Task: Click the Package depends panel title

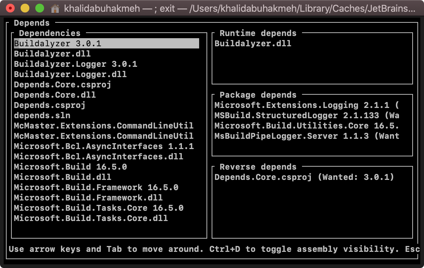Action: tap(258, 95)
